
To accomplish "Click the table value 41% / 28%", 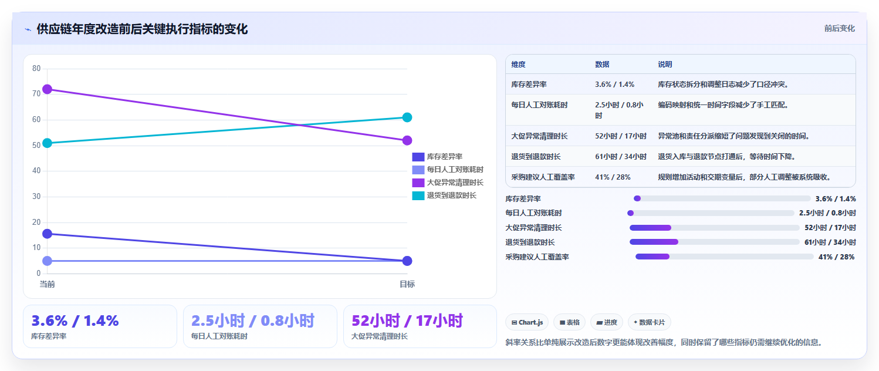I will 613,177.
